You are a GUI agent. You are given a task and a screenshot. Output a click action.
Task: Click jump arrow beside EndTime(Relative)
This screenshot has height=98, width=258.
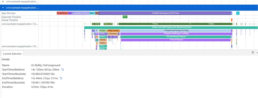click(61, 78)
